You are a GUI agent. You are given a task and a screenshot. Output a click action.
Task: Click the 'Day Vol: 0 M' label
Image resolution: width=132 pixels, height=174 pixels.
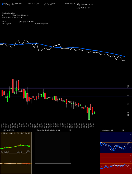(x=83, y=8)
